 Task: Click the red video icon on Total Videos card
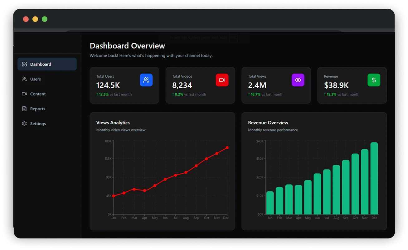[x=222, y=80]
